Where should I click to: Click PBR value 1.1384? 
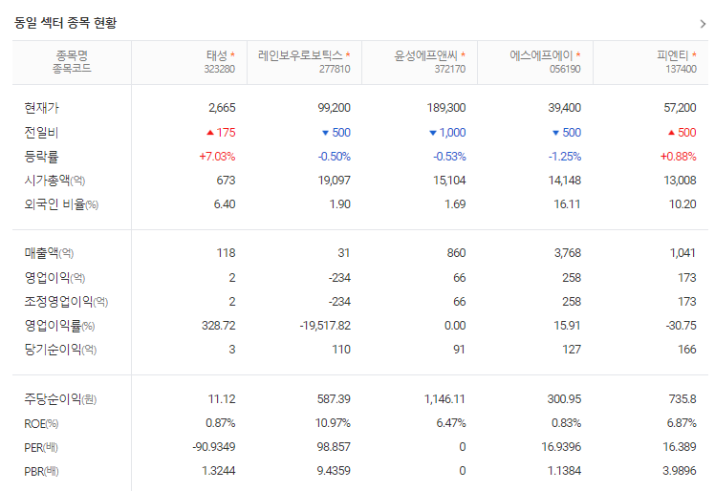pyautogui.click(x=565, y=471)
